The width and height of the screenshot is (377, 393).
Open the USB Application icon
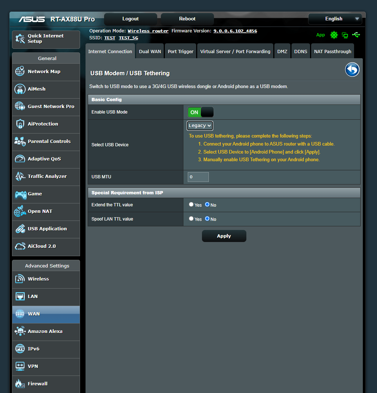pyautogui.click(x=20, y=229)
